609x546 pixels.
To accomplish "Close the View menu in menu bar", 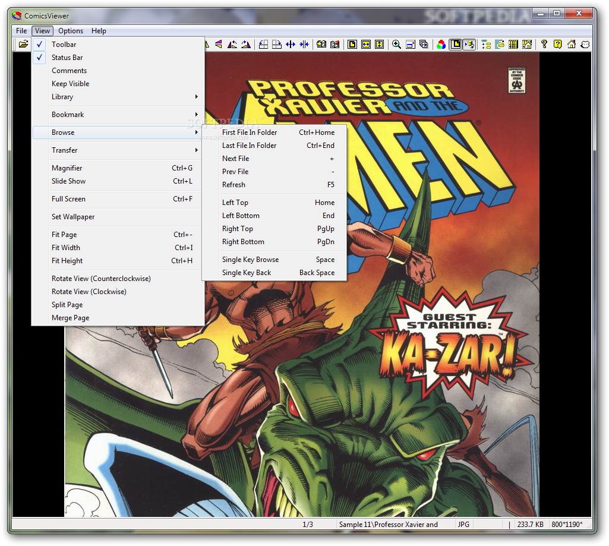I will pos(42,31).
